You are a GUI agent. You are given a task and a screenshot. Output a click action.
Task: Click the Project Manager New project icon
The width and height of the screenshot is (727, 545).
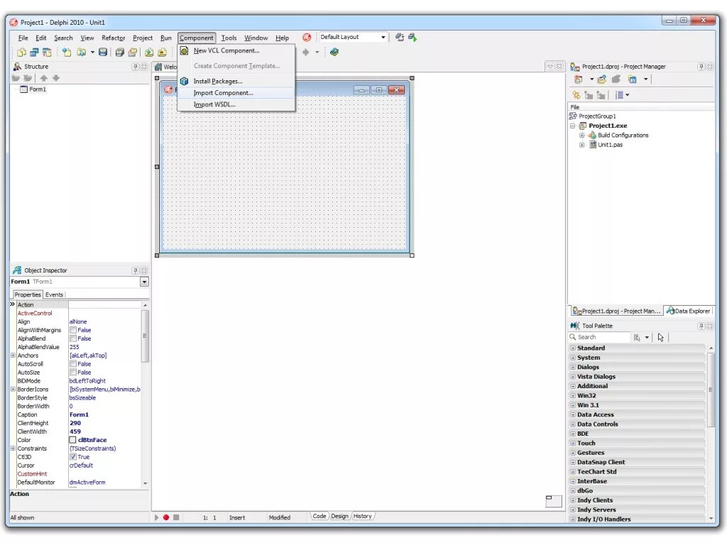point(578,79)
